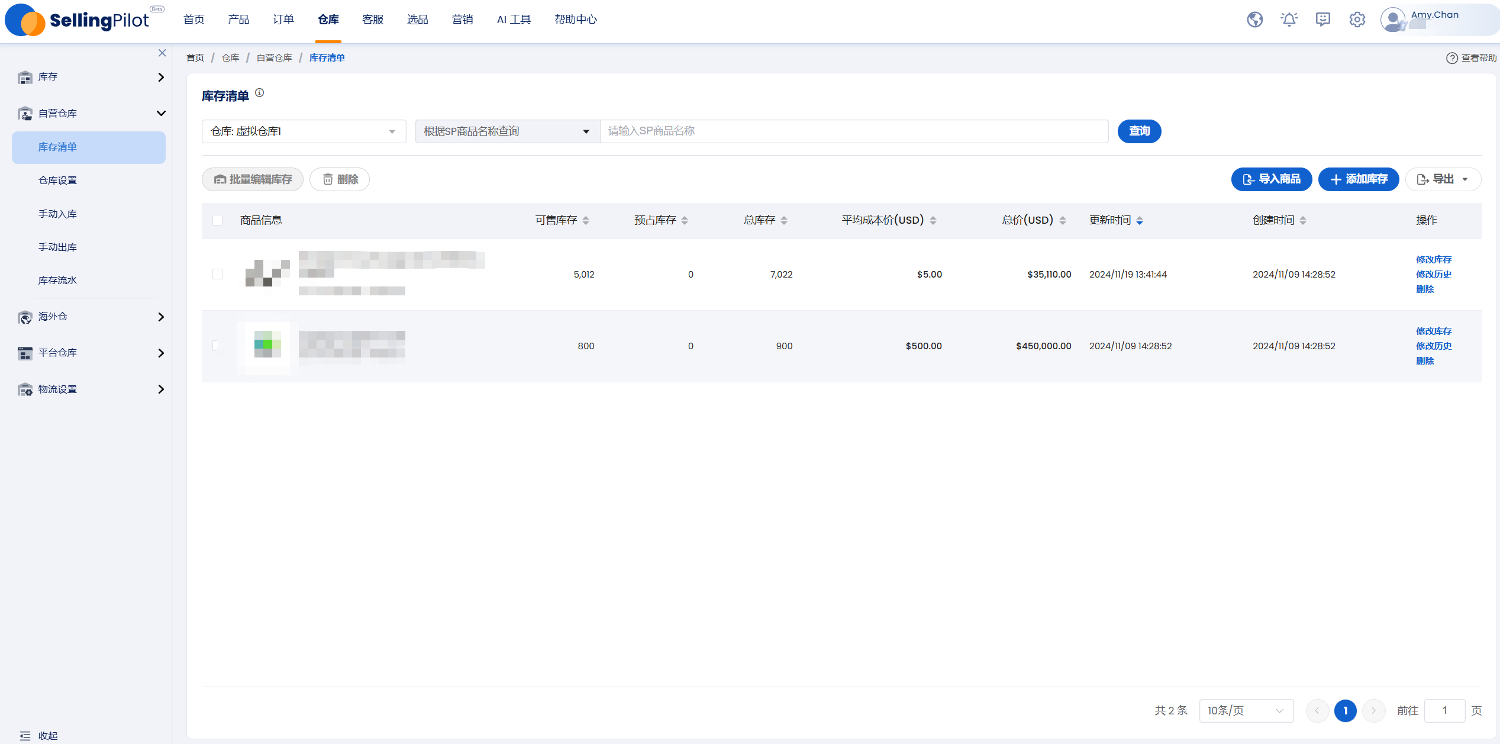Sort by 总库存 column arrows
Screen dimensions: 1500x744
pos(784,220)
